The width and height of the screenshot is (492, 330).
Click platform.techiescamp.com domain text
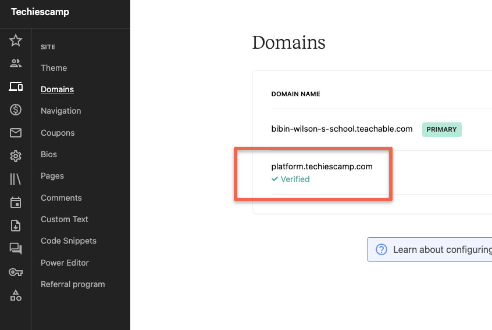322,166
